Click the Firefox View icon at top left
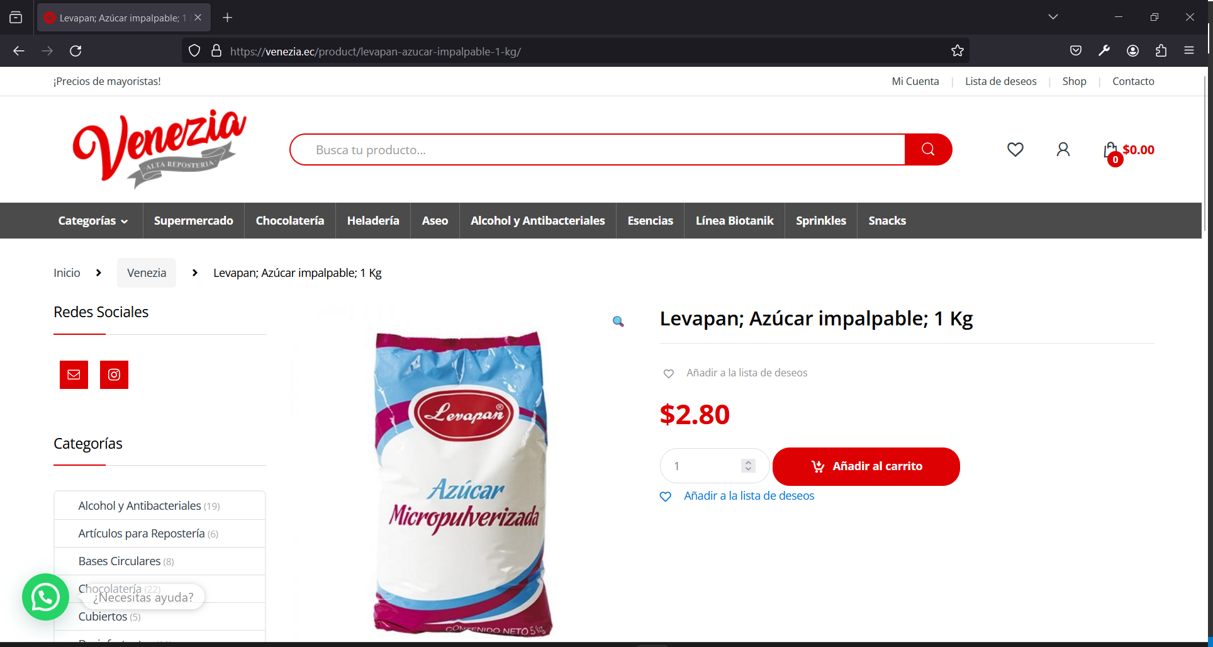Screen dimensions: 1213x647 tap(16, 18)
